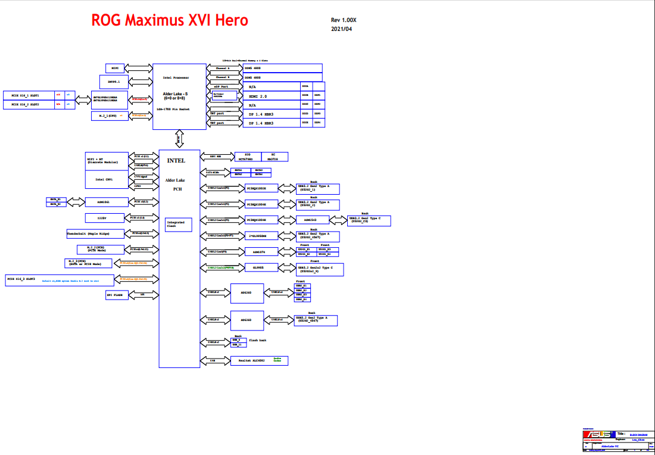
Task: Click the SATA4 port cell
Action: tap(260, 174)
